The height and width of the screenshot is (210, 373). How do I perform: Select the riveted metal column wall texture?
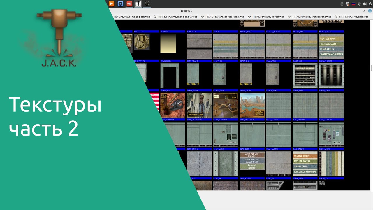[226, 164]
